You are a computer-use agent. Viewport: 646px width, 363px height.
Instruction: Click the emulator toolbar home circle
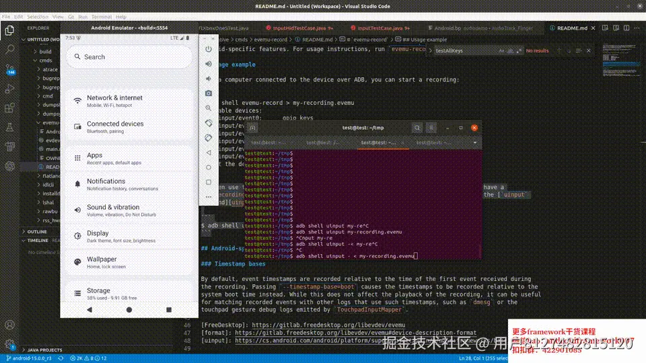click(x=209, y=167)
